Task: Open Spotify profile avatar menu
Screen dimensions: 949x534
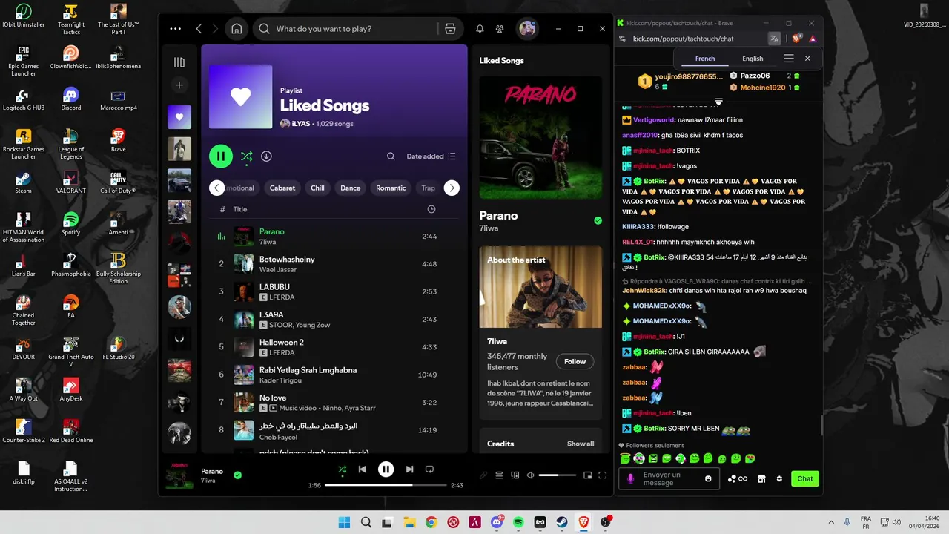Action: [527, 29]
